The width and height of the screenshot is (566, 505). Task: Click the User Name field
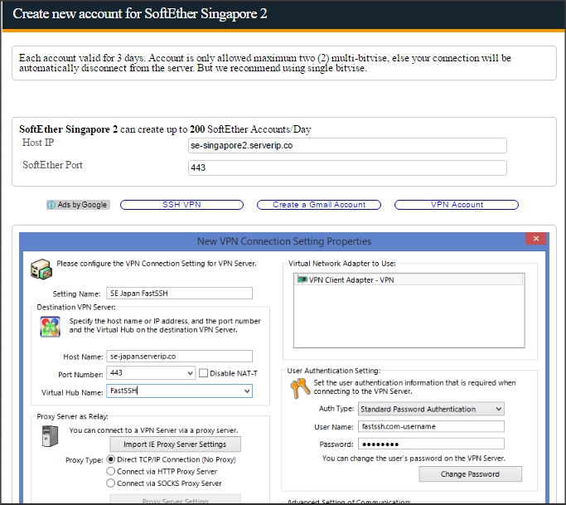pyautogui.click(x=431, y=426)
